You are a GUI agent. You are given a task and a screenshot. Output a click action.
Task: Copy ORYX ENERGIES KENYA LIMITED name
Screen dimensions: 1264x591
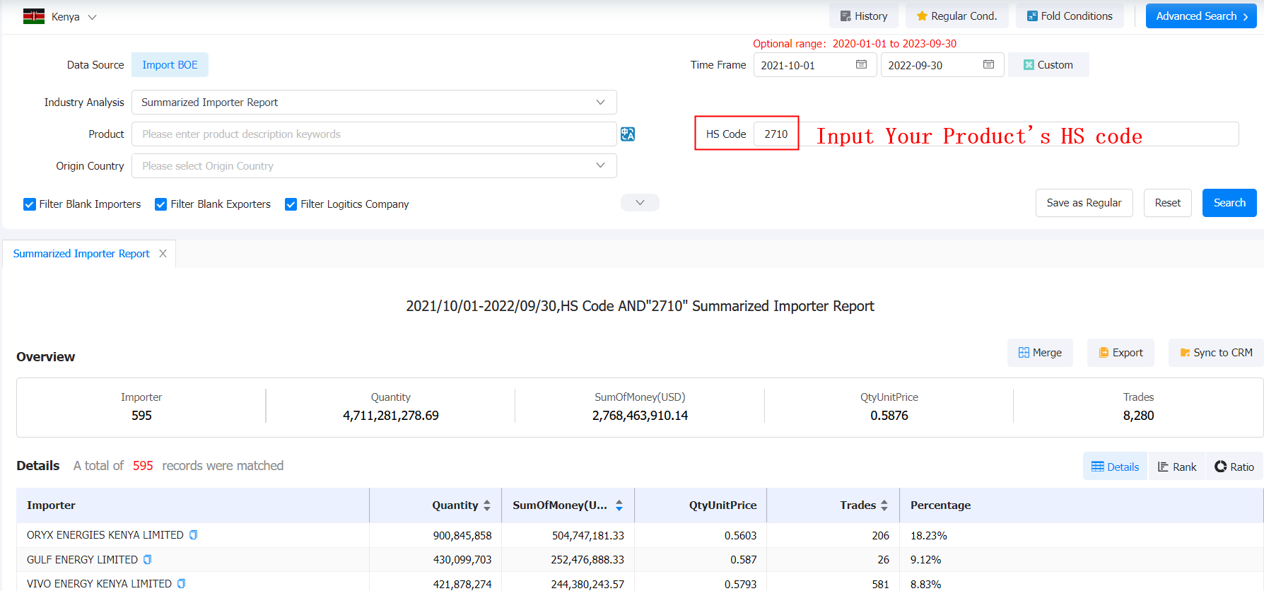[x=194, y=535]
